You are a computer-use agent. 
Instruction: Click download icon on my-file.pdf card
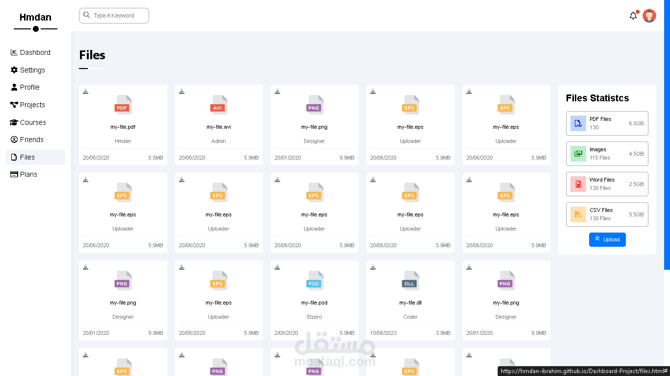85,92
